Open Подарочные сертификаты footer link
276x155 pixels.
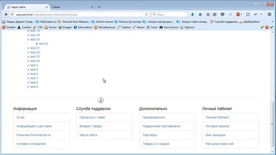(161, 126)
